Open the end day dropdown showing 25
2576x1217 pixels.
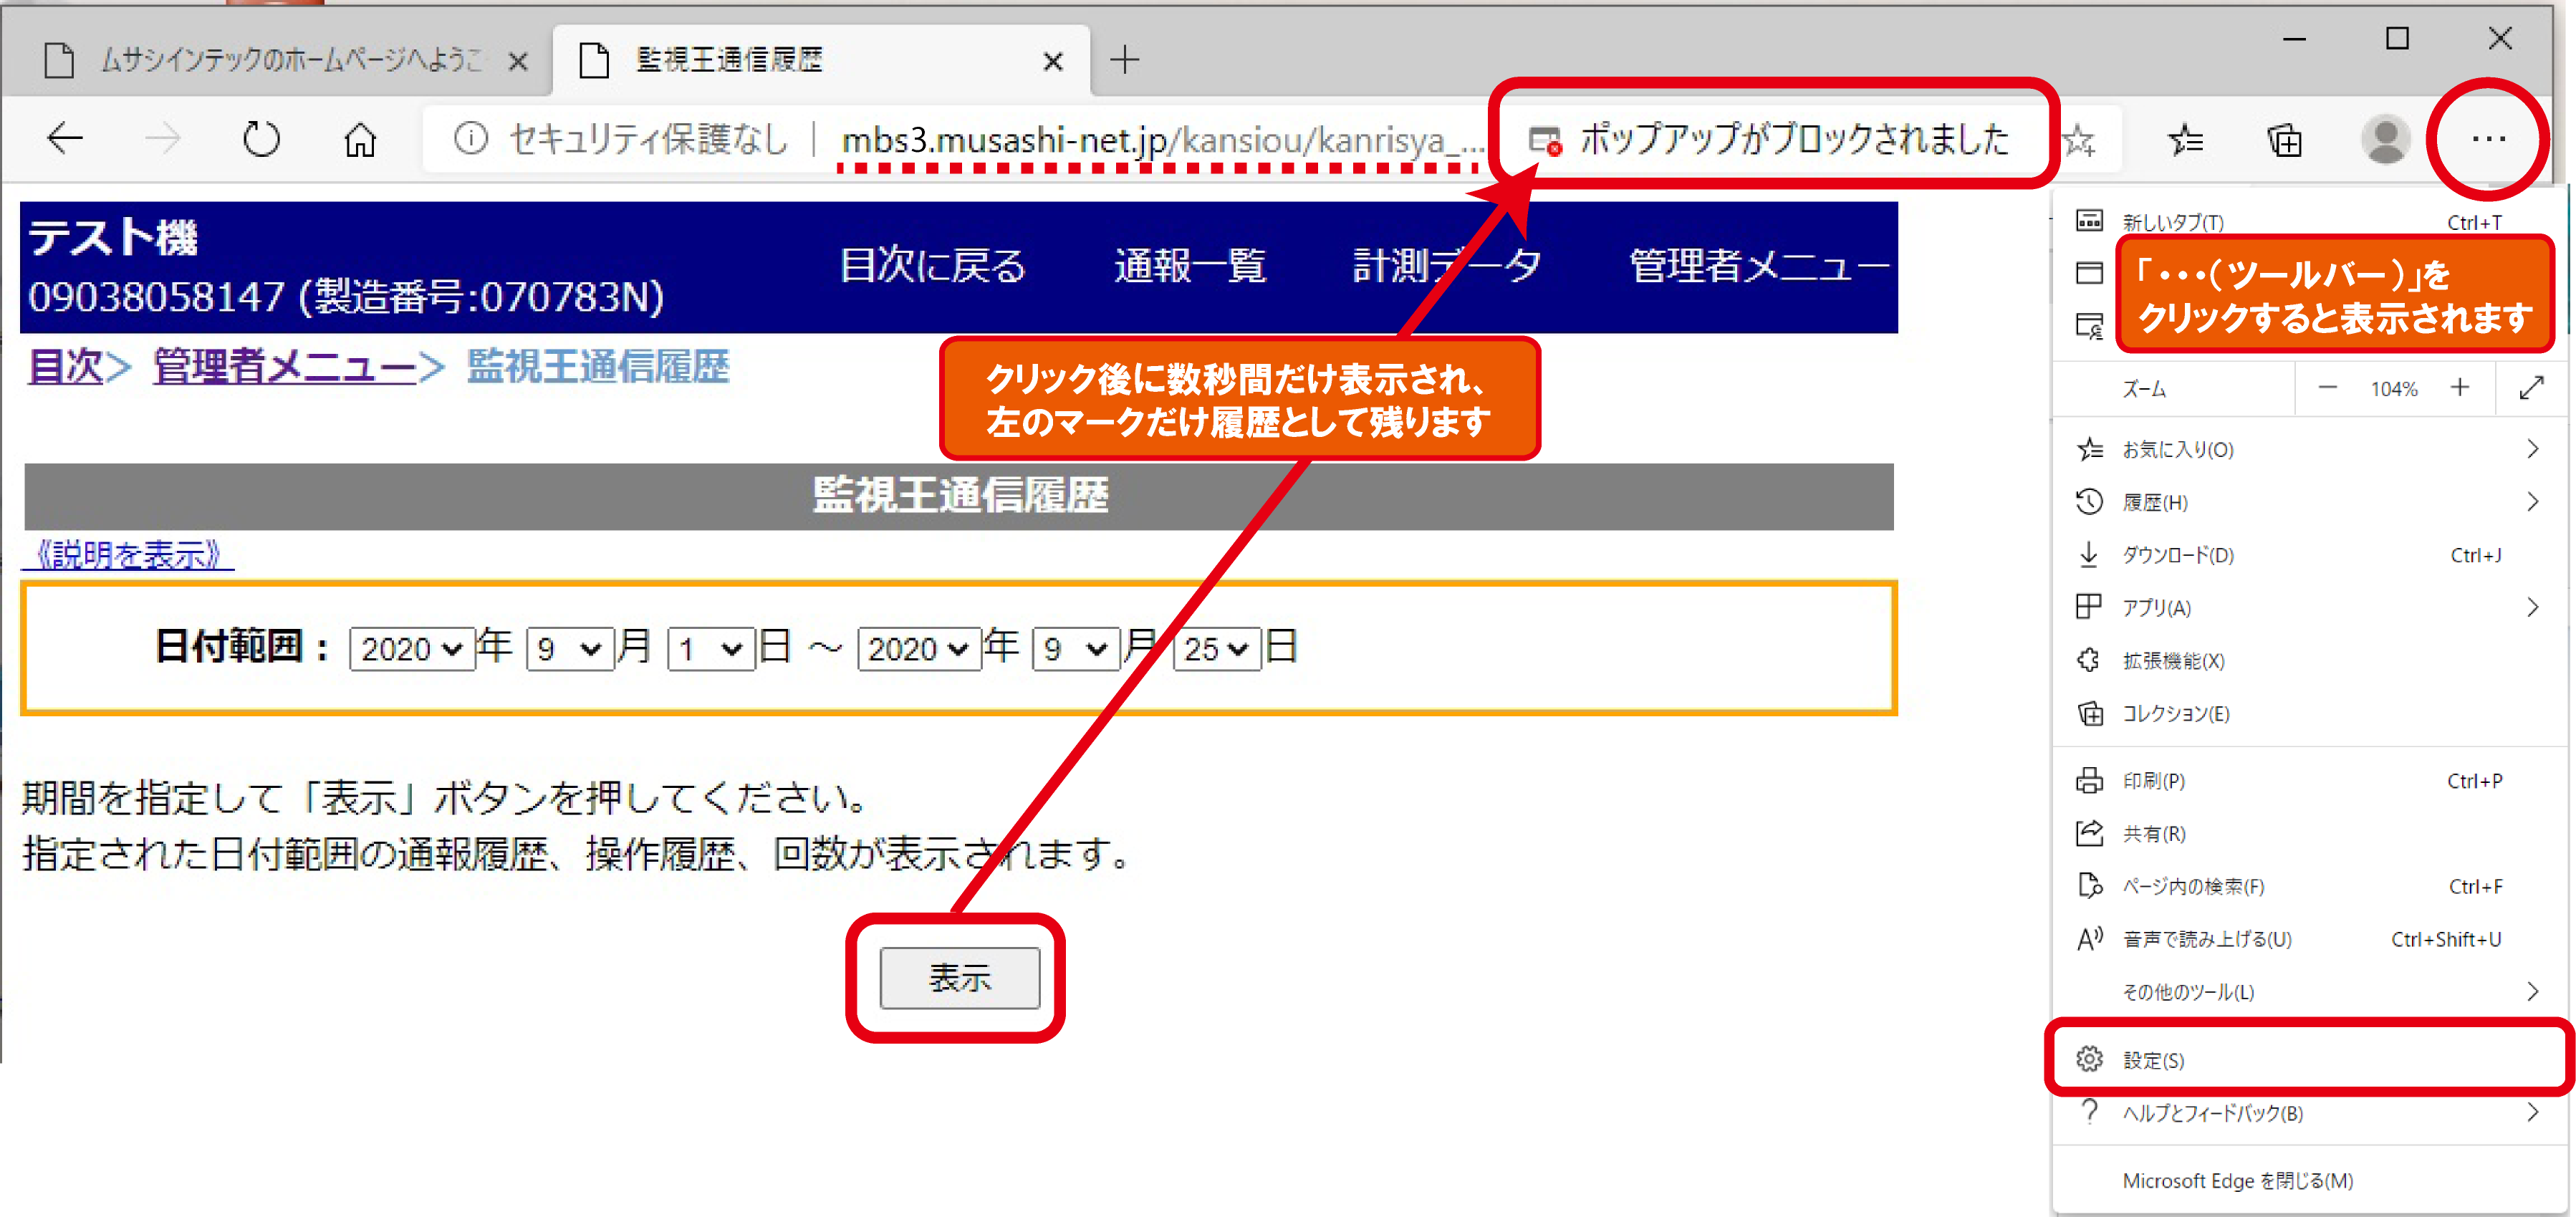tap(1217, 649)
